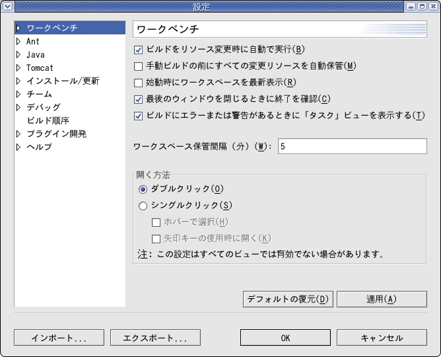Select ヘルプ in the preferences tree
Image resolution: width=441 pixels, height=357 pixels.
point(39,147)
